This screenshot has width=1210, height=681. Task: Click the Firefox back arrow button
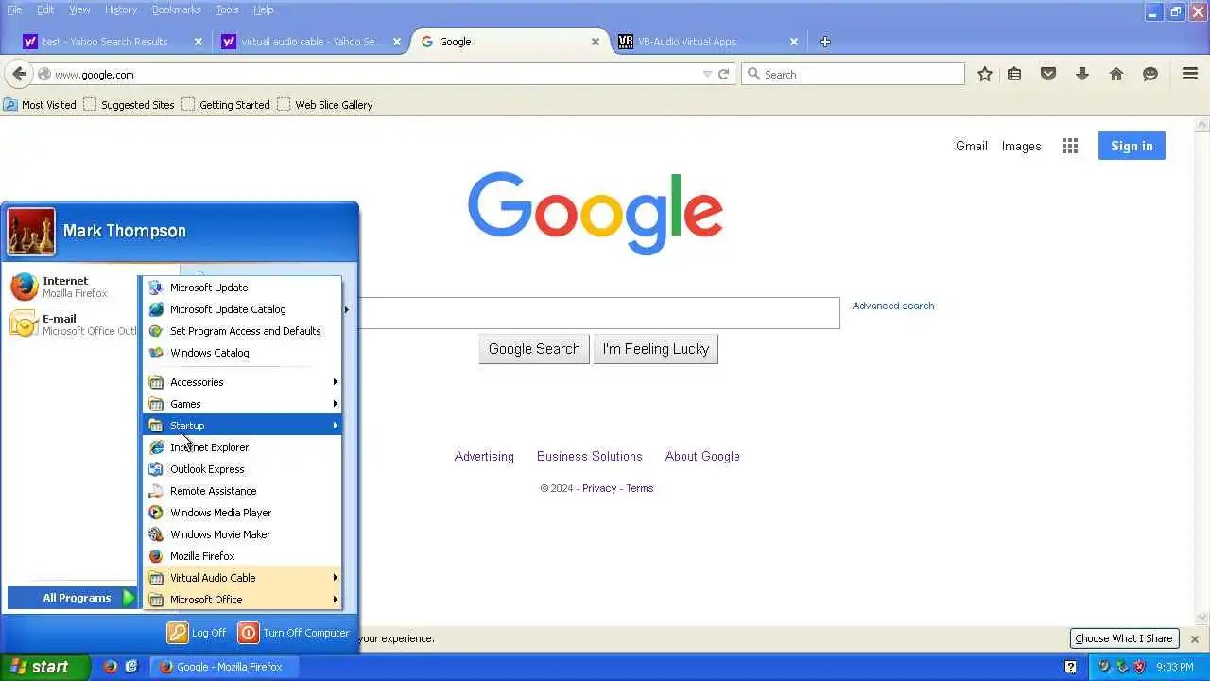coord(19,74)
